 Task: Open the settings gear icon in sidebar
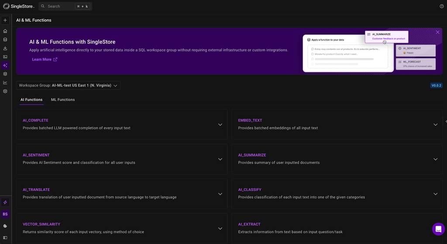tap(5, 91)
